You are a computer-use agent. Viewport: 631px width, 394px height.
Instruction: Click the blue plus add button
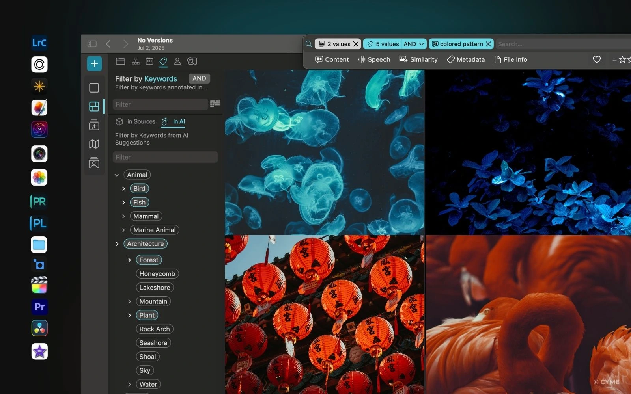94,63
